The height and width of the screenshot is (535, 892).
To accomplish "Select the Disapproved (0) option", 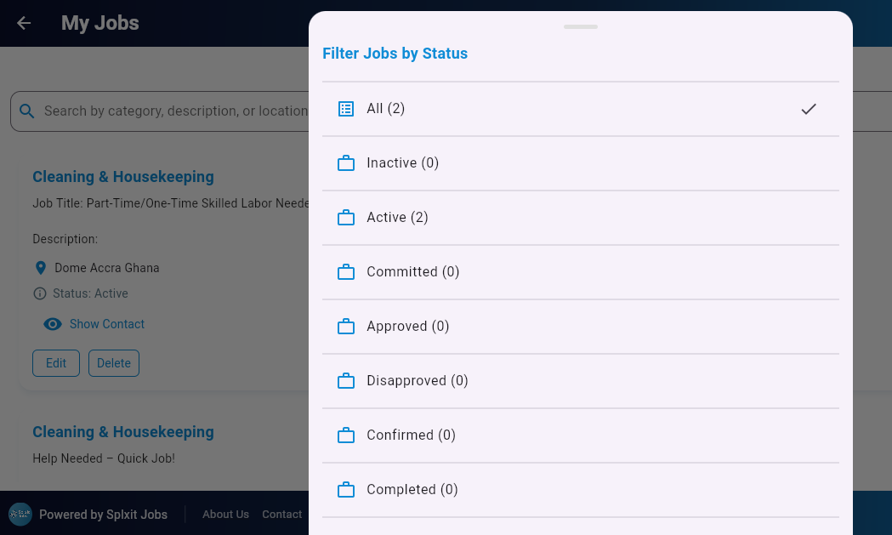I will 417,381.
